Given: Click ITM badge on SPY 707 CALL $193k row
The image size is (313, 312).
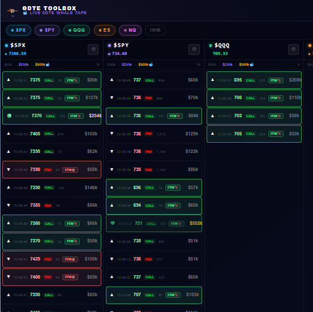Looking at the screenshot, I should (173, 295).
